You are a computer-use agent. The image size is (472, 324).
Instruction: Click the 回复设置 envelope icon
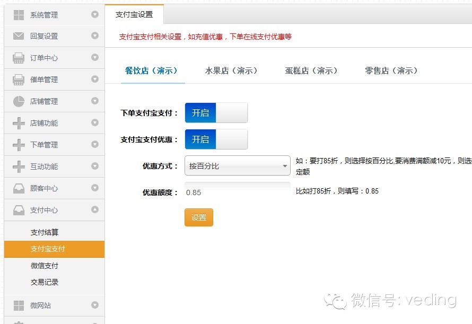click(x=19, y=36)
